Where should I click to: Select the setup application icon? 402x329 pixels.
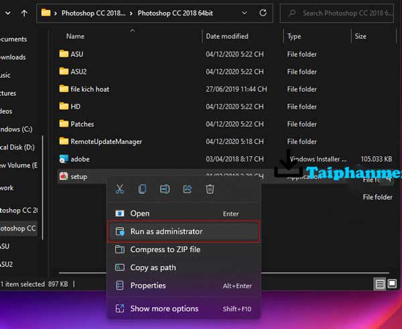tap(64, 176)
